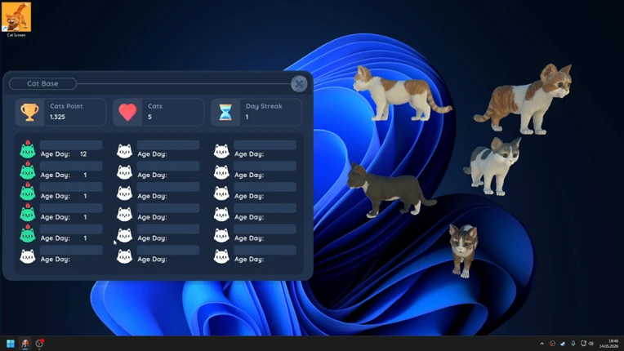Expand the system tray hidden icons chevron
This screenshot has height=351, width=624.
coord(542,344)
